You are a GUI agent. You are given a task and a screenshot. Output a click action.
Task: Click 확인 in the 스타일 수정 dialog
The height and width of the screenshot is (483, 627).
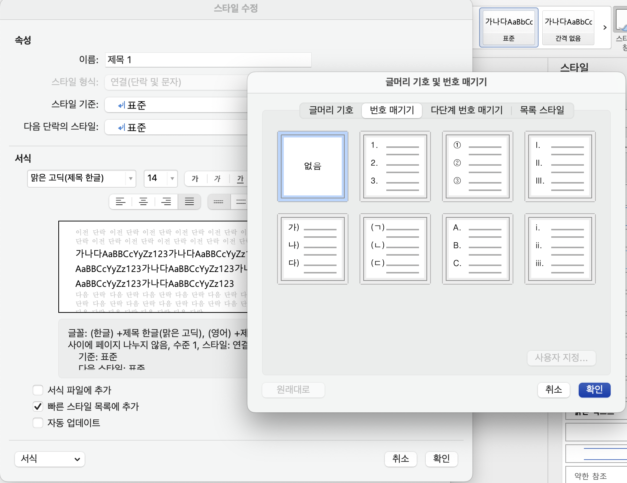coord(441,459)
